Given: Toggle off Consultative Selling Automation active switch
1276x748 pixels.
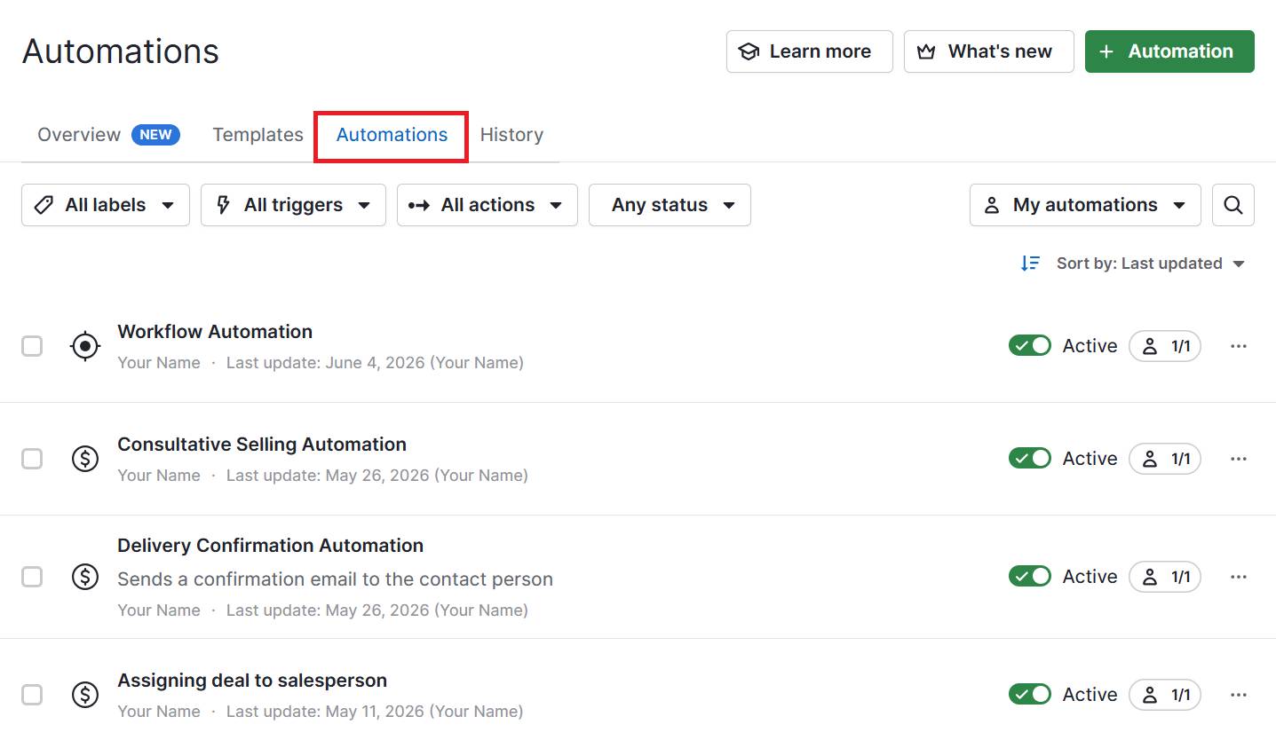Looking at the screenshot, I should click(1030, 459).
